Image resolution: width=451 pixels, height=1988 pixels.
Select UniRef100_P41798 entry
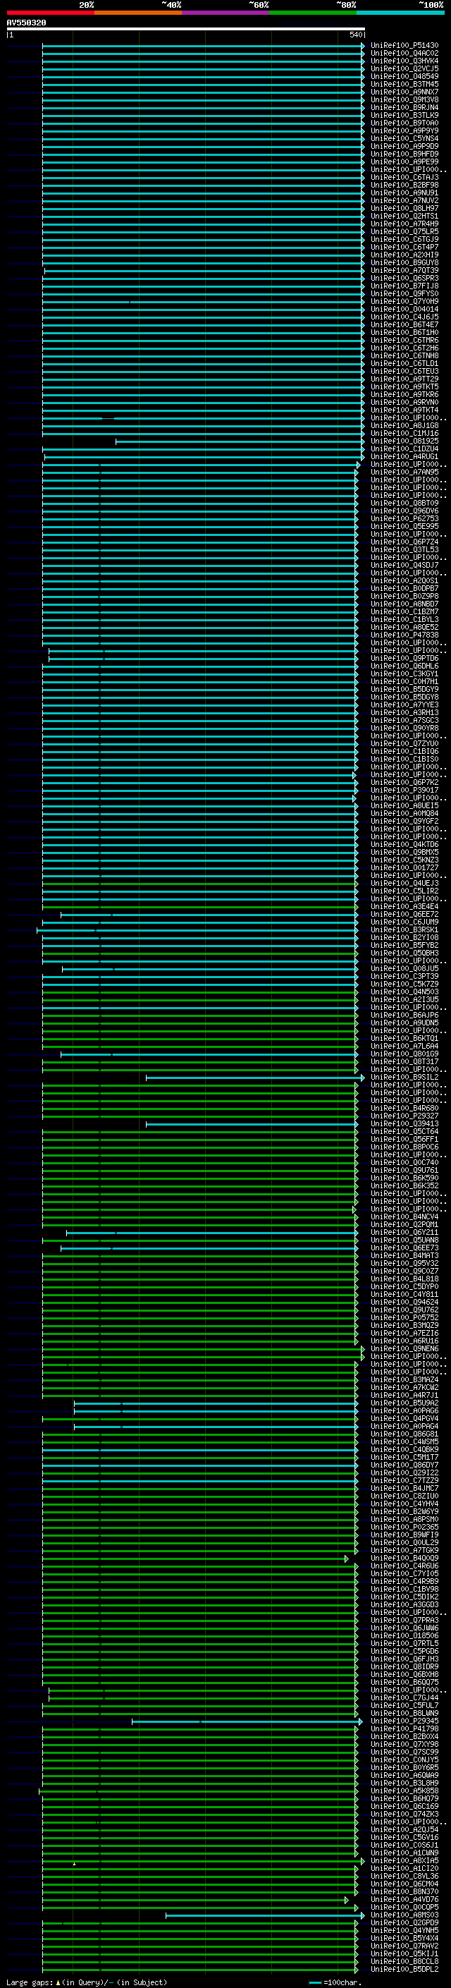click(404, 1729)
